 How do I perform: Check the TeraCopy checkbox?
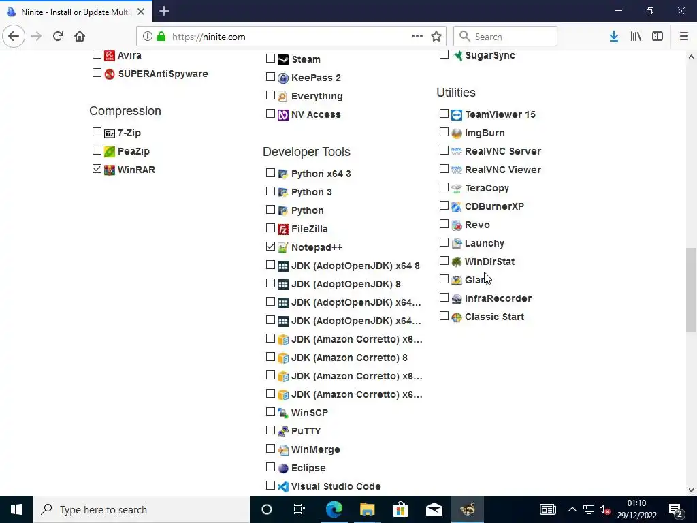pyautogui.click(x=444, y=187)
